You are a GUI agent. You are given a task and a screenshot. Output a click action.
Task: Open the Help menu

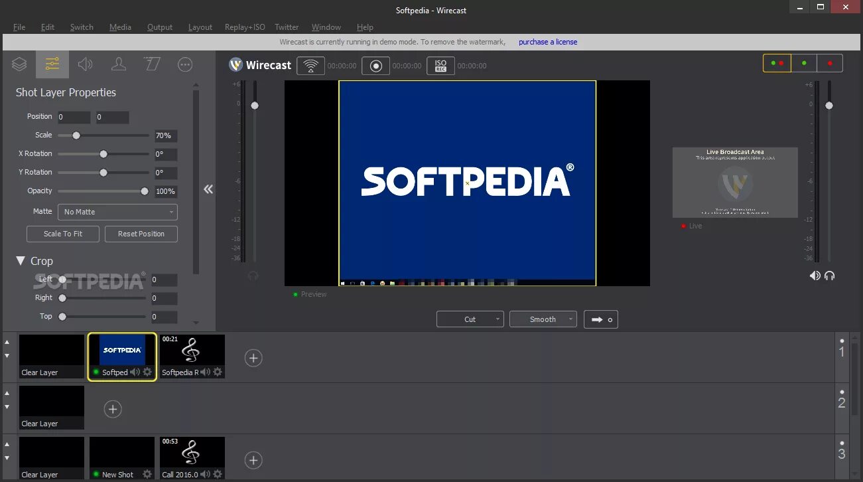(365, 27)
